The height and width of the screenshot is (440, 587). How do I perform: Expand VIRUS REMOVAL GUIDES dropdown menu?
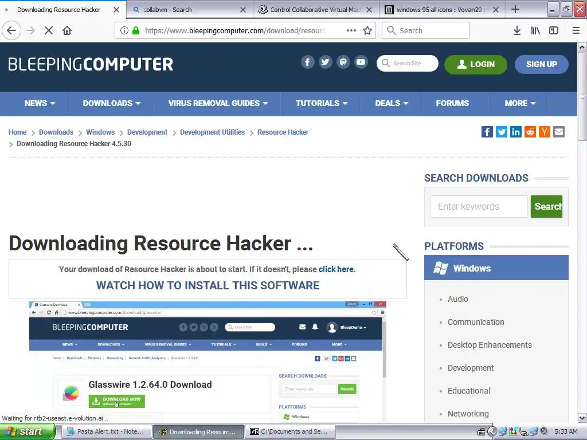click(218, 103)
